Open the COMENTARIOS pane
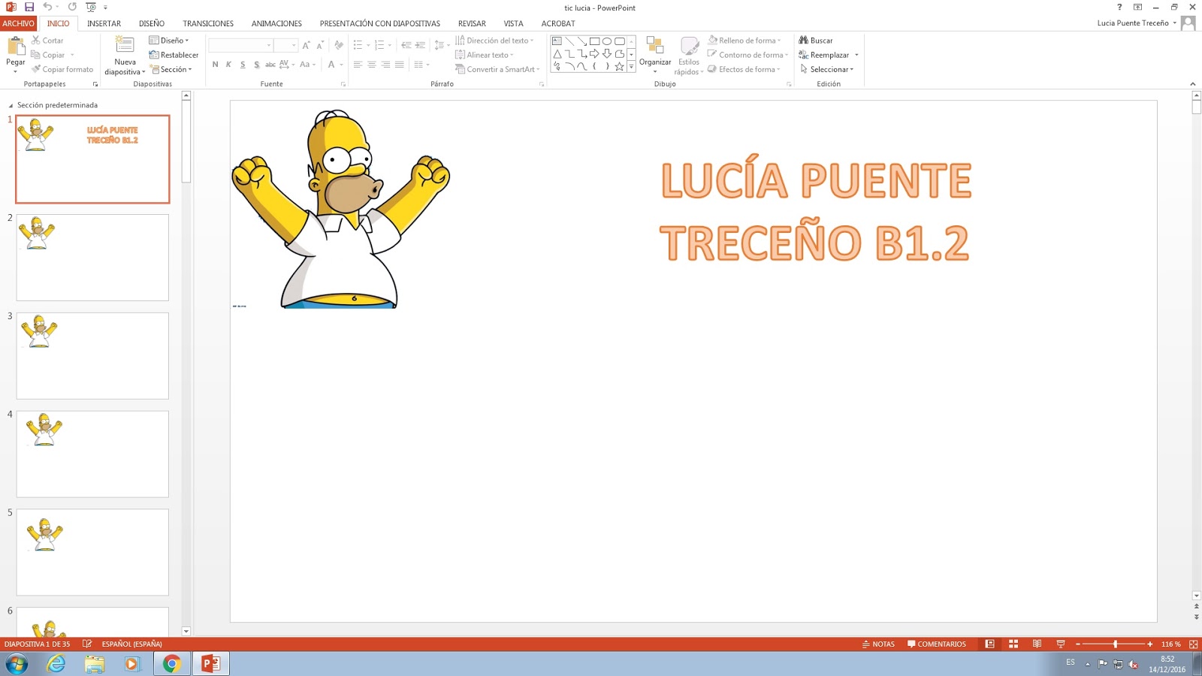The height and width of the screenshot is (676, 1202). 937,644
